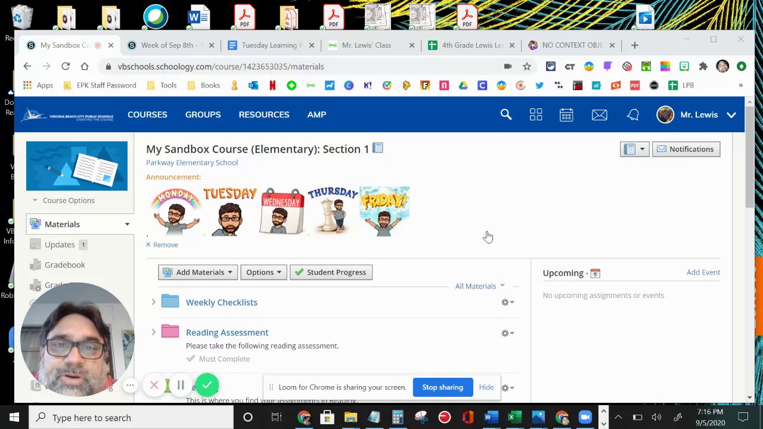The height and width of the screenshot is (429, 763).
Task: Open File Explorer from the taskbar
Action: (351, 418)
